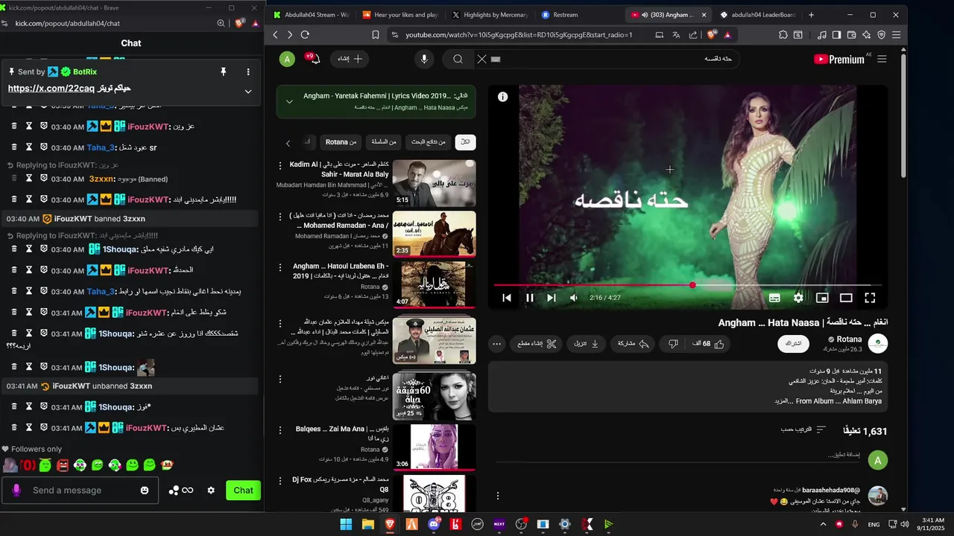Click the Send a message chat field
The height and width of the screenshot is (536, 954).
click(x=82, y=490)
